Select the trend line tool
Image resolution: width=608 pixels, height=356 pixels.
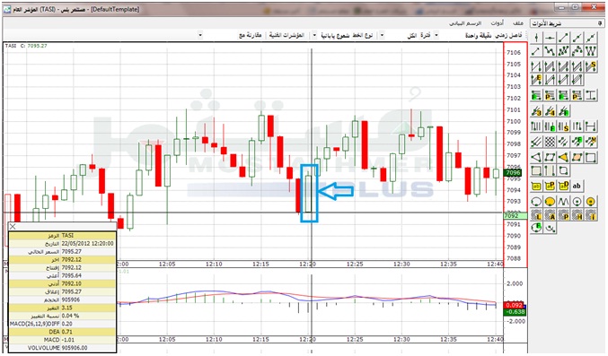click(x=563, y=38)
